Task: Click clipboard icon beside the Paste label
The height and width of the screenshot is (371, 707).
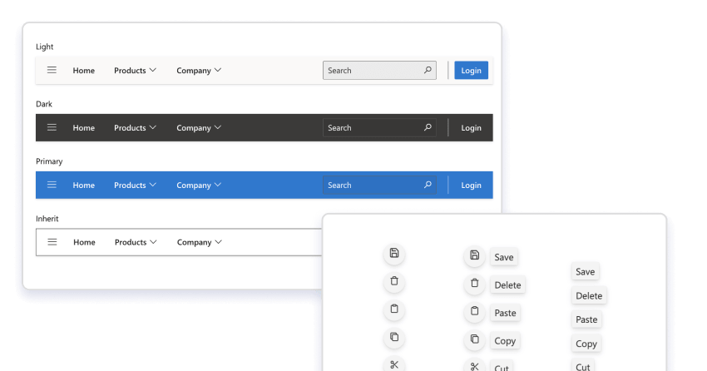Action: (x=474, y=312)
